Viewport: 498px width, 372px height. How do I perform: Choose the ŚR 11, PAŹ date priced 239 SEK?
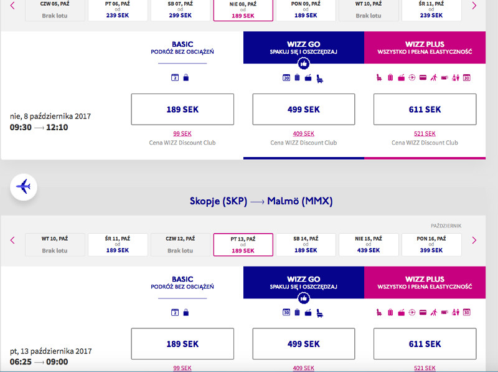[x=431, y=10]
